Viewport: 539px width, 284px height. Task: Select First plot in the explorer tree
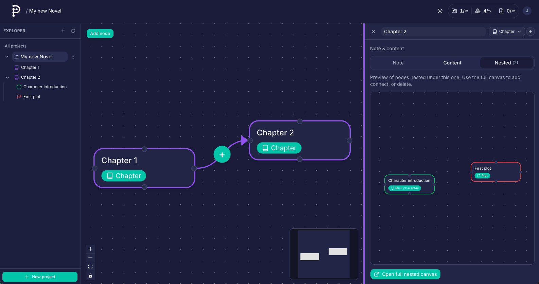[32, 97]
